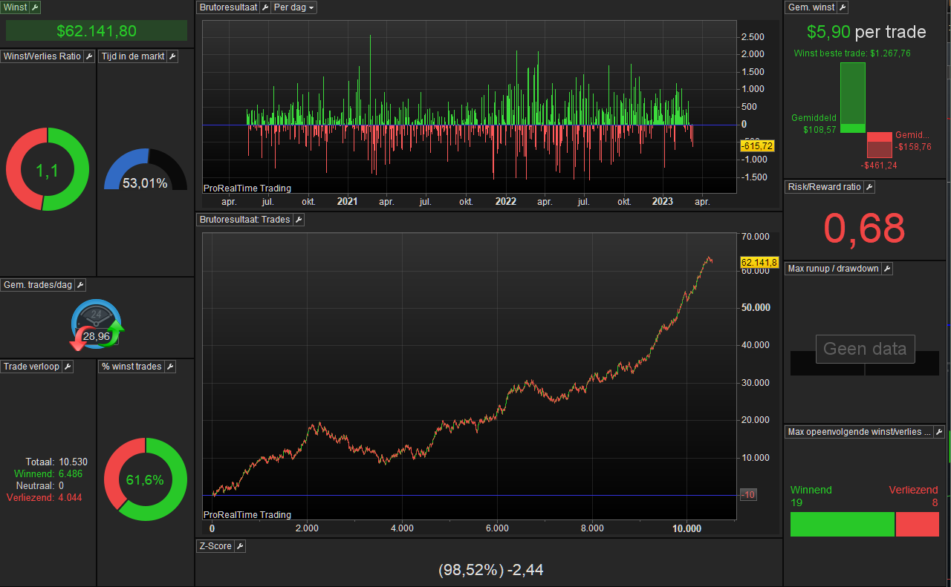Open wrench settings for Tijd in de markt
Image resolution: width=951 pixels, height=587 pixels.
(x=172, y=56)
